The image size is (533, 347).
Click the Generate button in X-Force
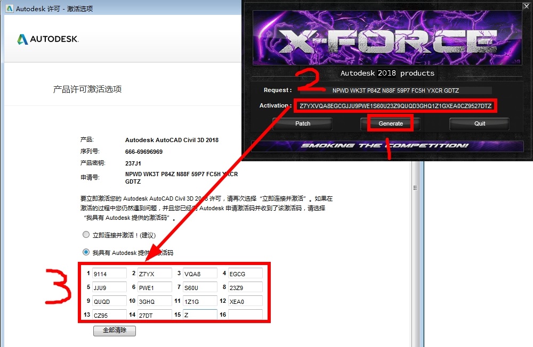pos(391,123)
